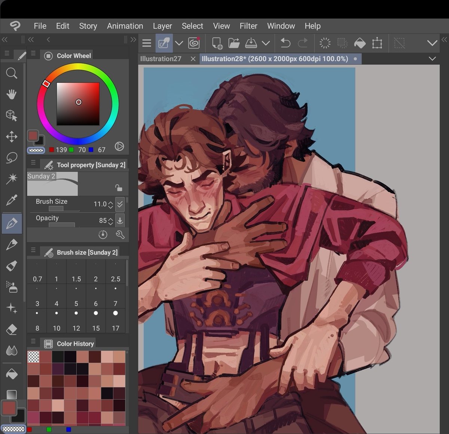Click the Fill icon in command bar
Image resolution: width=449 pixels, height=434 pixels.
[360, 43]
